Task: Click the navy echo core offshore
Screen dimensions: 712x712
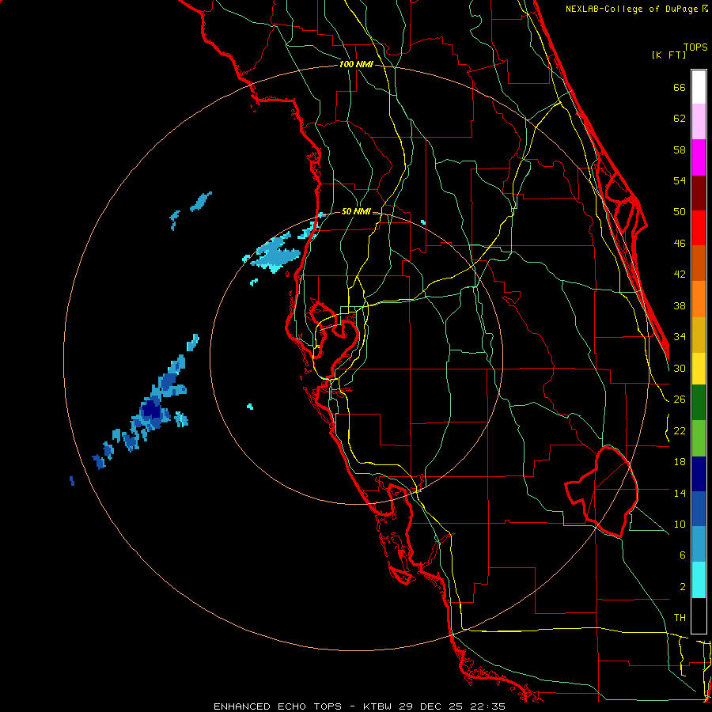Action: coord(150,410)
